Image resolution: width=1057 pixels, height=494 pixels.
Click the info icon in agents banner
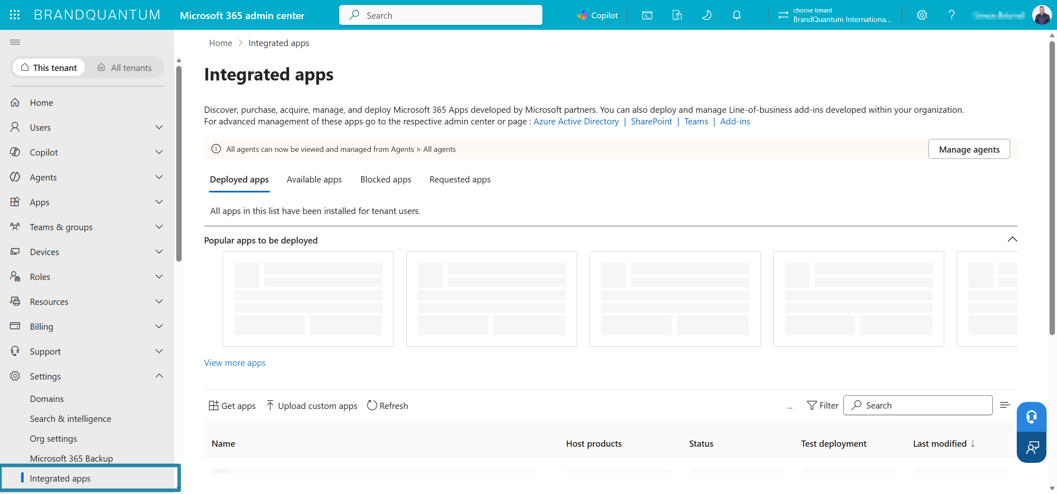pyautogui.click(x=216, y=149)
